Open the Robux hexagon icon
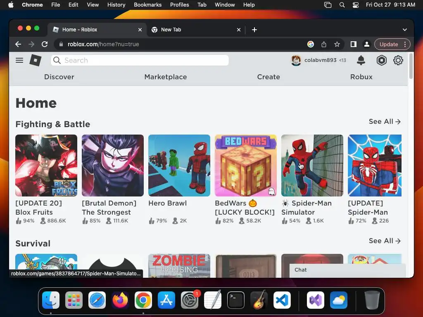Screen dimensions: 423x317 381,60
